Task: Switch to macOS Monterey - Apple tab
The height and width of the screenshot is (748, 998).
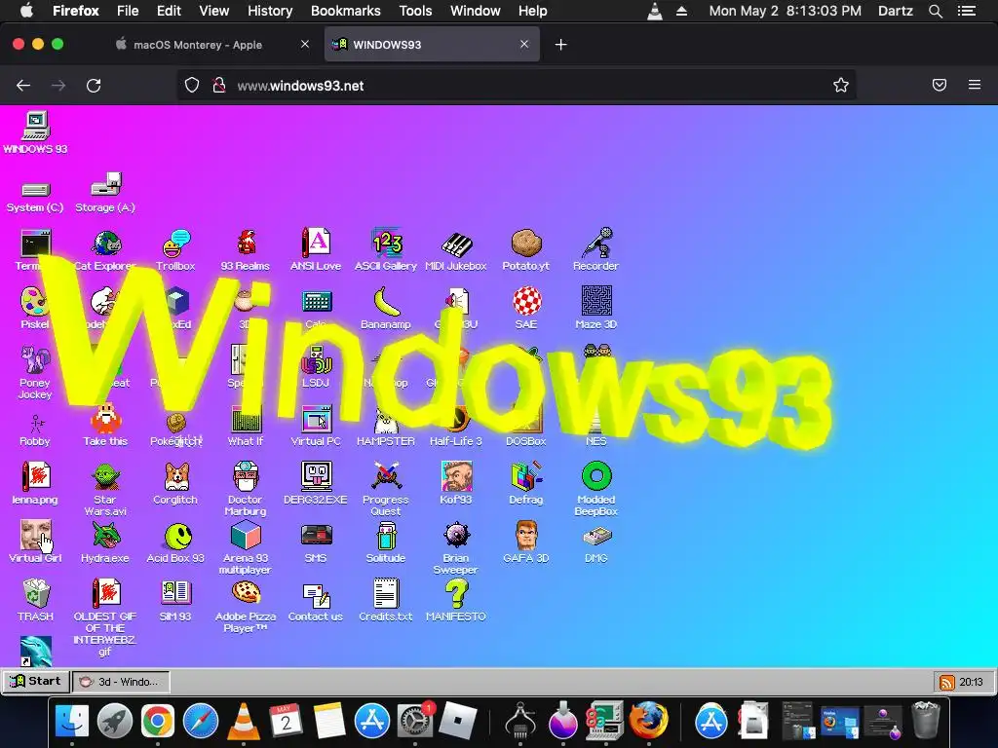Action: click(198, 45)
